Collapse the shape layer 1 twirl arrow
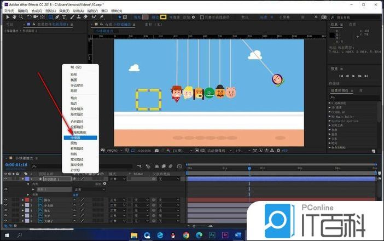The width and height of the screenshot is (384, 241). click(22, 179)
